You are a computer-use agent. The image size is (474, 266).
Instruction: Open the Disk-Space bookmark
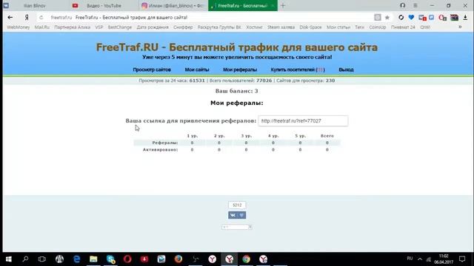(310, 27)
